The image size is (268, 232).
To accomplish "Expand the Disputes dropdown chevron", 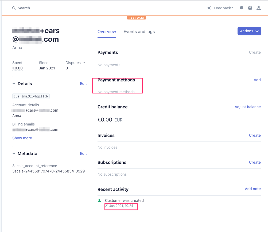I will 84,63.
